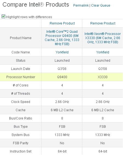Click Yorkfield code name under Q9400
124x155 pixels.
[62, 52]
